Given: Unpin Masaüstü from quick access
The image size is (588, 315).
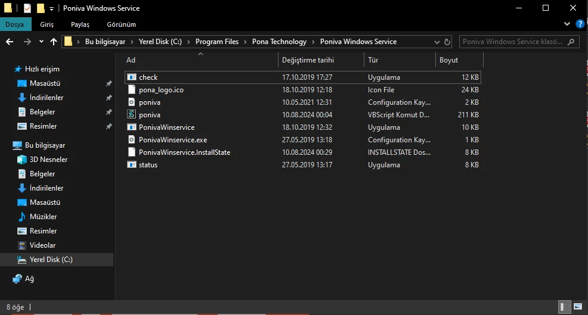Looking at the screenshot, I should pyautogui.click(x=109, y=83).
